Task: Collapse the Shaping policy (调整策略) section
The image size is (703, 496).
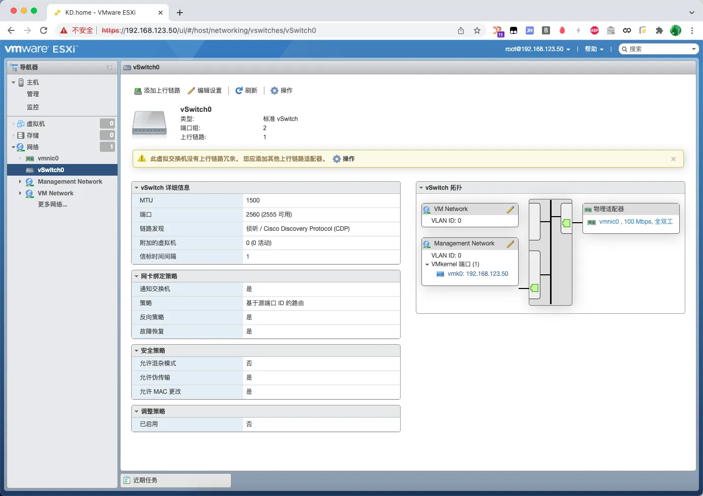Action: point(136,411)
